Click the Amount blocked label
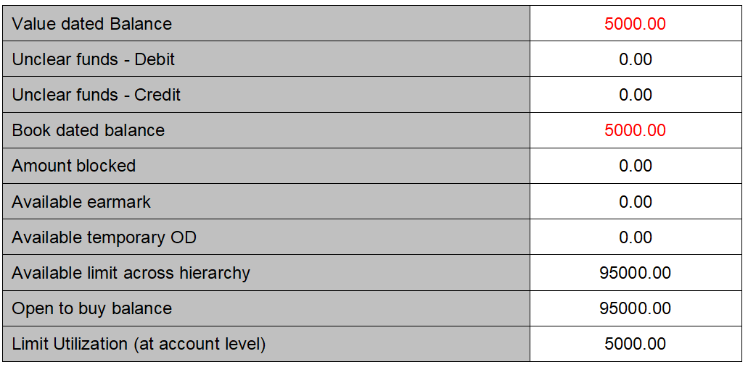 tap(74, 166)
